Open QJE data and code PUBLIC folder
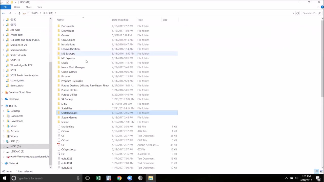The height and width of the screenshot is (182, 324). pyautogui.click(x=25, y=40)
